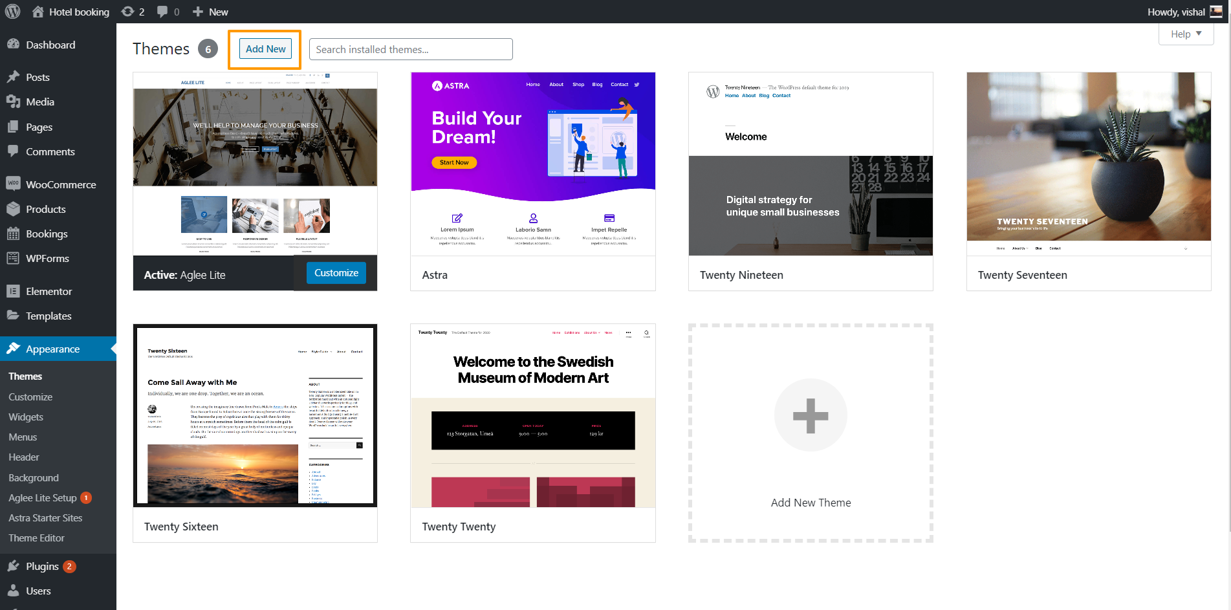The height and width of the screenshot is (610, 1231).
Task: Click the Pages icon in sidebar
Action: click(x=13, y=127)
